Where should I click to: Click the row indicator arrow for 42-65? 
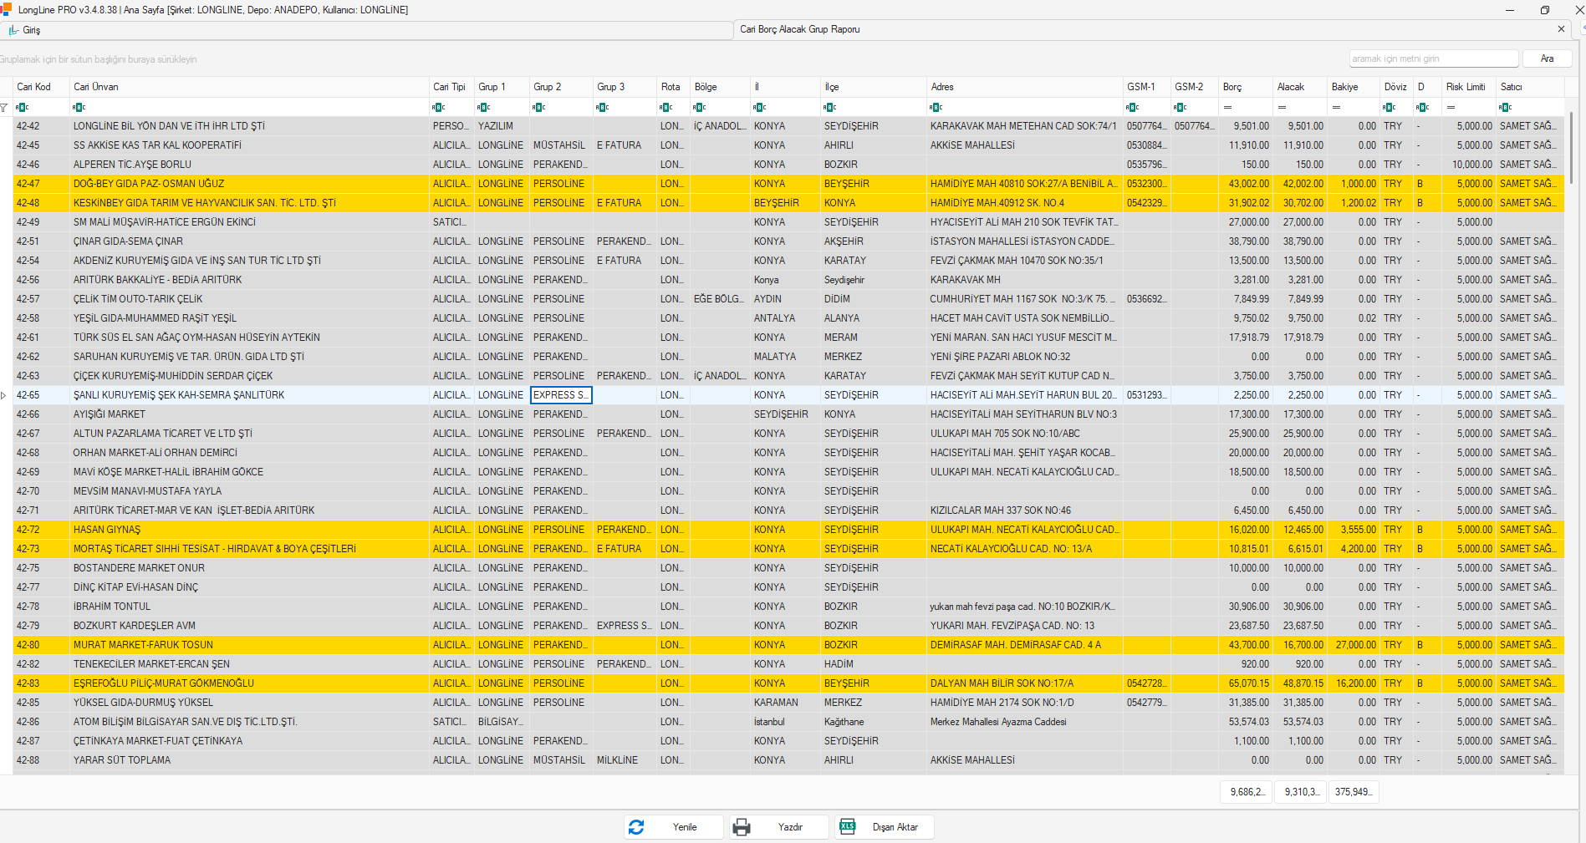(x=4, y=395)
